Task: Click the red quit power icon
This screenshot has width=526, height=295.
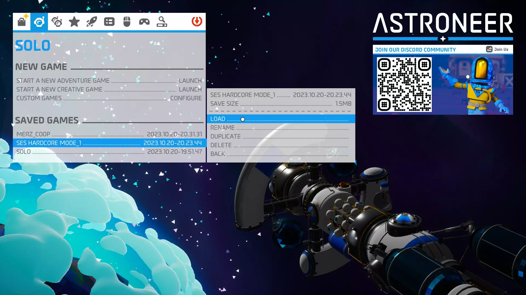Action: [197, 22]
